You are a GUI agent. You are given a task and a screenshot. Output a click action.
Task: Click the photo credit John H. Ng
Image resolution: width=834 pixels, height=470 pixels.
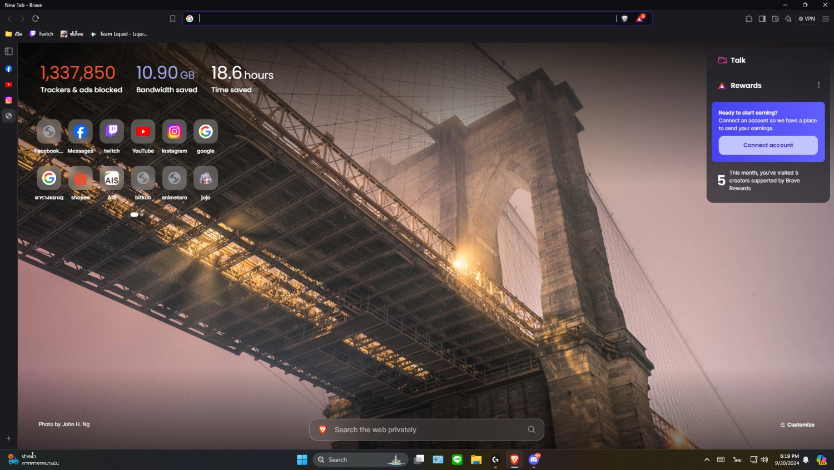(x=64, y=424)
